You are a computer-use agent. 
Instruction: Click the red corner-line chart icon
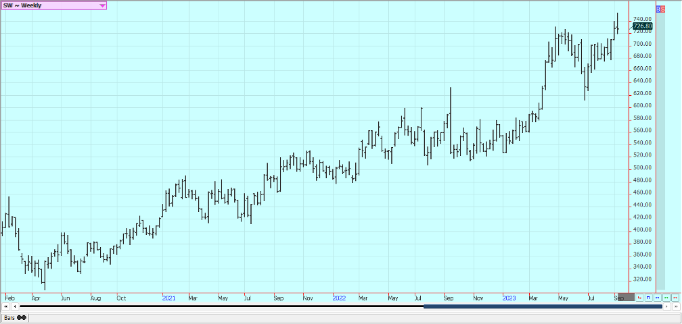point(639,297)
